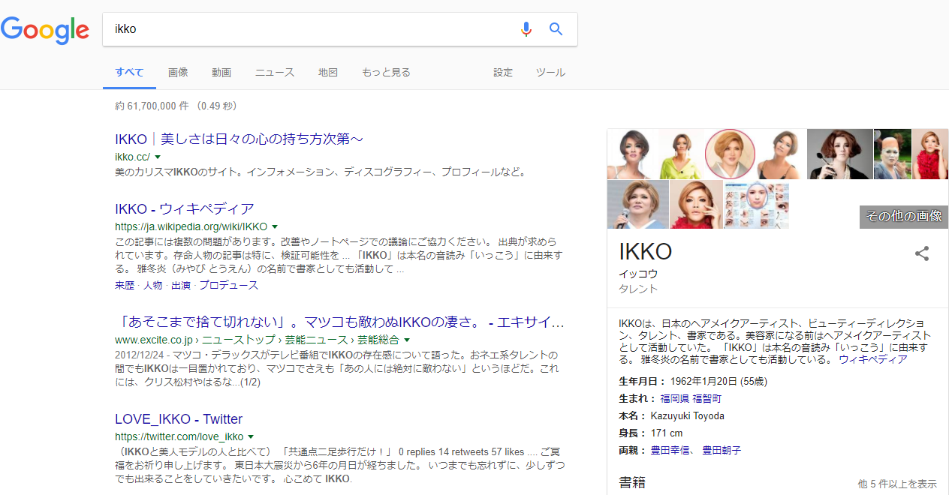Start voice search with microphone icon

526,29
